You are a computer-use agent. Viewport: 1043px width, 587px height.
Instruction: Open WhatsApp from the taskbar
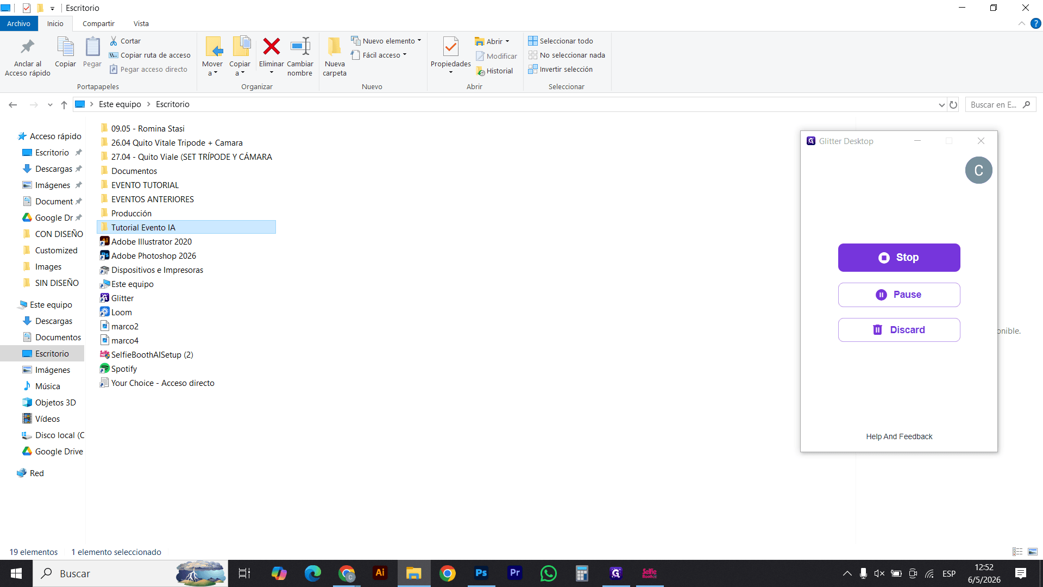548,573
